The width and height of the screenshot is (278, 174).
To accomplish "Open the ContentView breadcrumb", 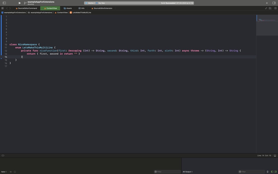I will (x=61, y=13).
